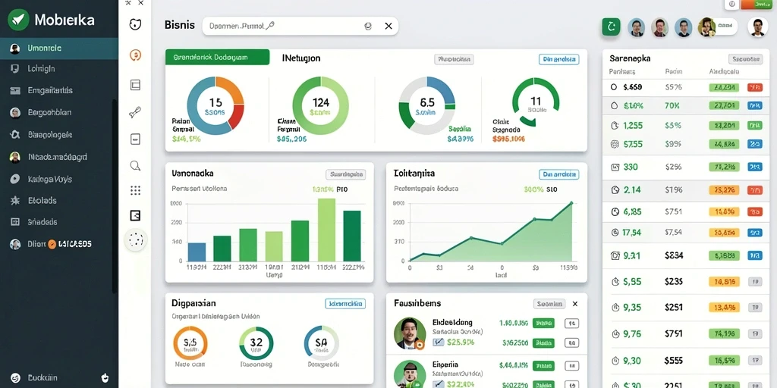Image resolution: width=777 pixels, height=388 pixels.
Task: Click the Mobierka checkmark logo
Action: 18,20
